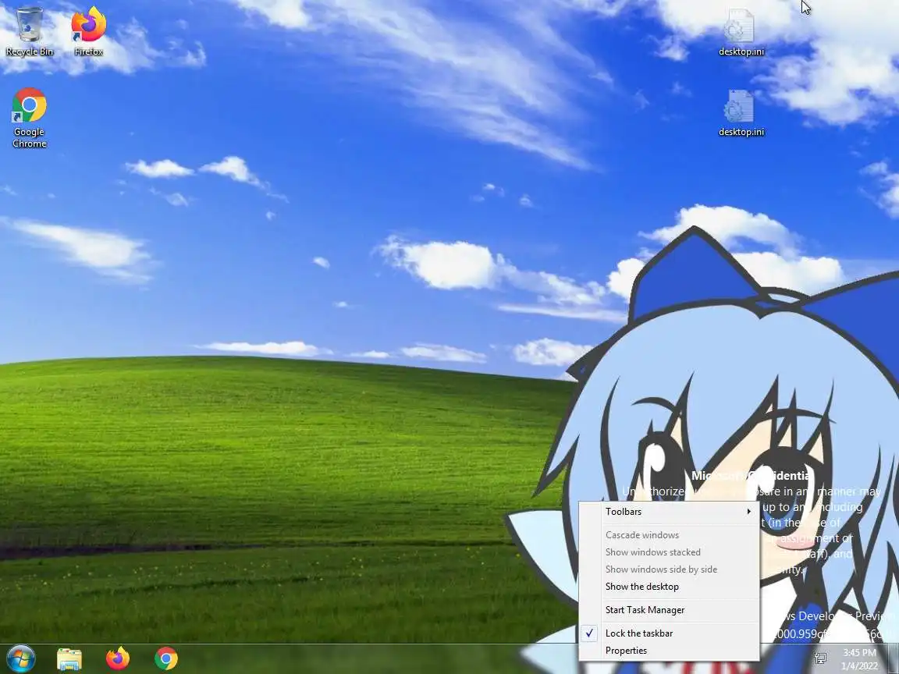Select Start Task Manager menu entry
899x674 pixels.
pyautogui.click(x=669, y=610)
